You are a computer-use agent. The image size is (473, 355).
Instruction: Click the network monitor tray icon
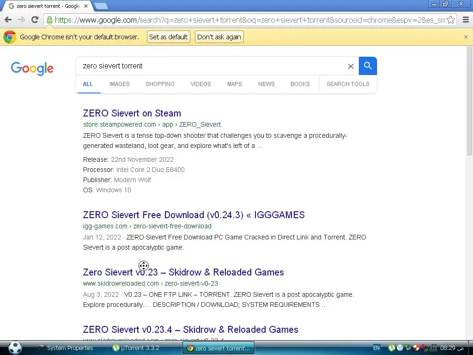click(x=433, y=348)
